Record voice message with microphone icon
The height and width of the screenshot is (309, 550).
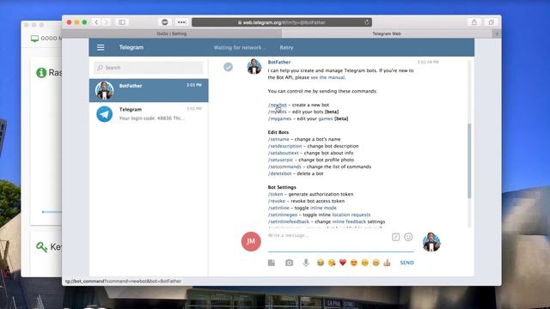306,263
